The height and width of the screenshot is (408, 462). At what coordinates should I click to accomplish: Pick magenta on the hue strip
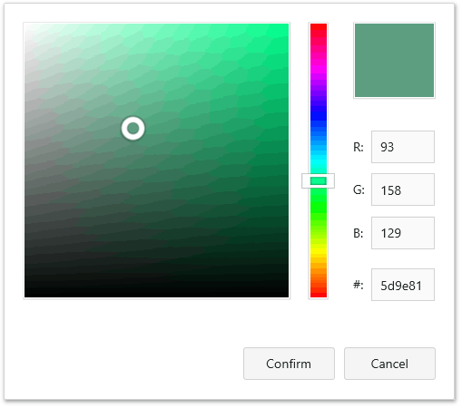click(319, 68)
